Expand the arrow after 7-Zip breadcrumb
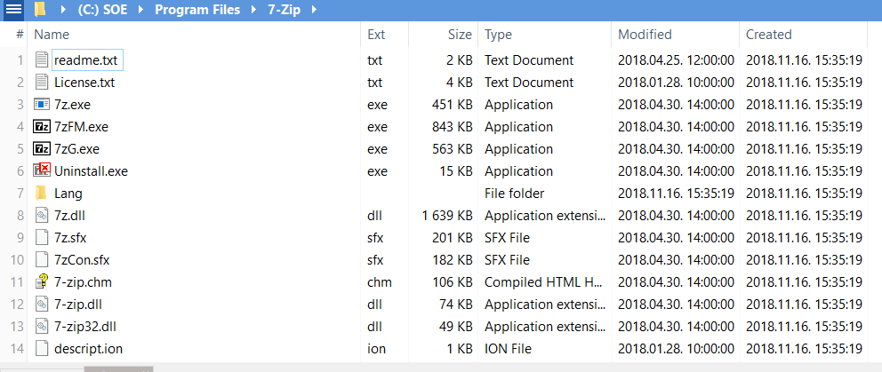882x372 pixels. [x=315, y=10]
